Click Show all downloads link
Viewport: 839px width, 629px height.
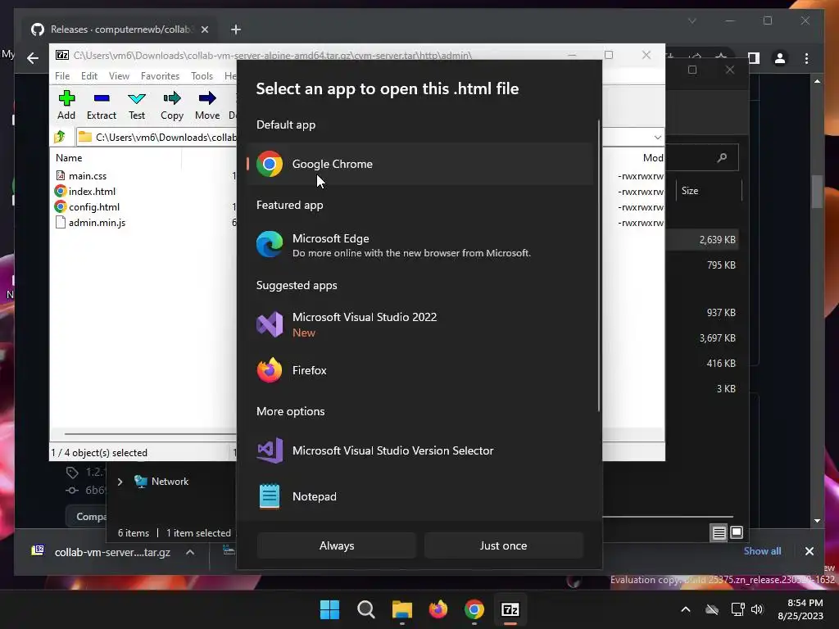[762, 551]
